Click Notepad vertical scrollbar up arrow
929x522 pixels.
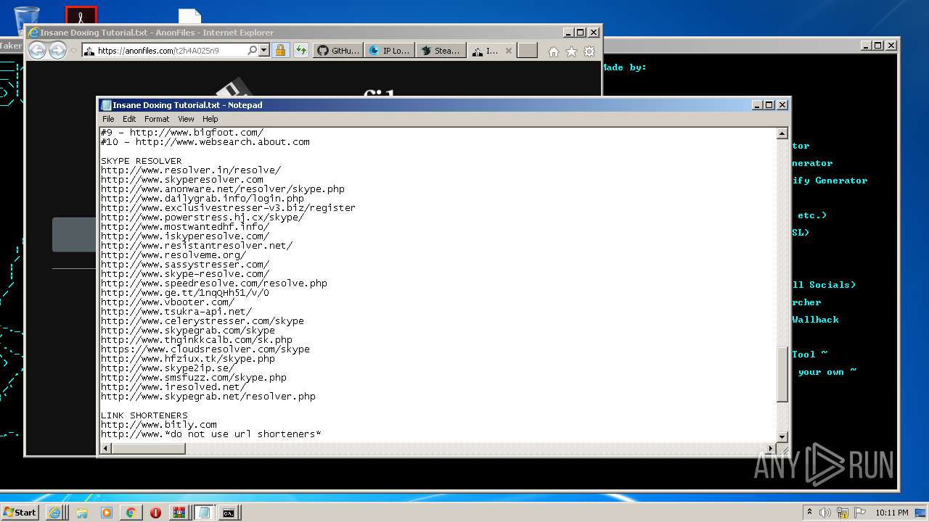[x=782, y=133]
